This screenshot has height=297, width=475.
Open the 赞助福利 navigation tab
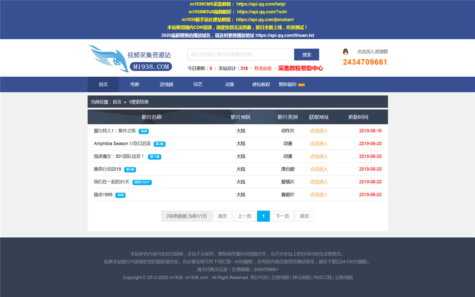(x=288, y=84)
